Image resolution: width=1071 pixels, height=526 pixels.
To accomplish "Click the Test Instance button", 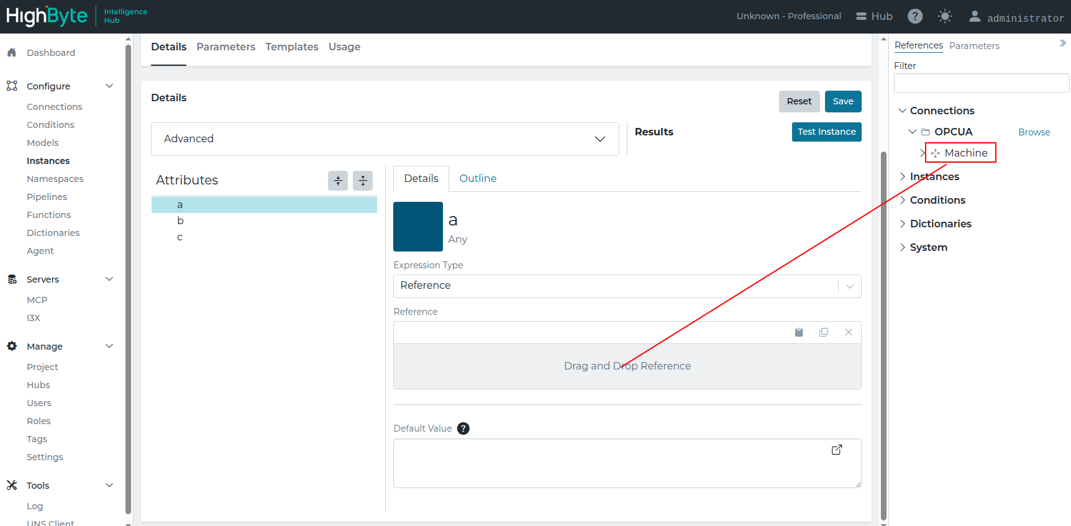I will (x=827, y=132).
